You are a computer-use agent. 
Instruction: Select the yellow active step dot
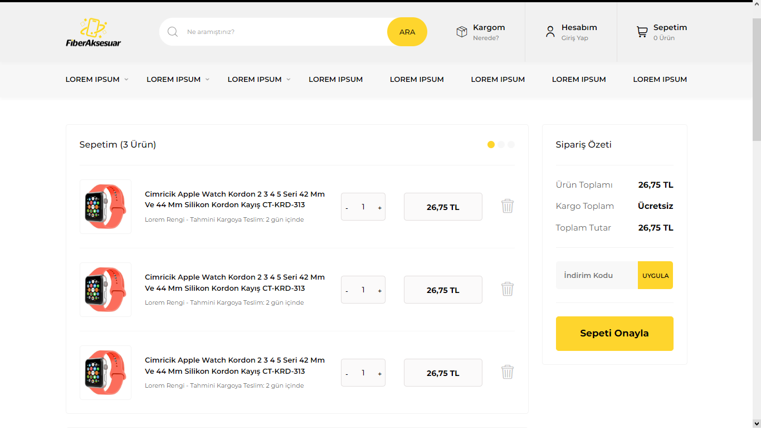(491, 144)
